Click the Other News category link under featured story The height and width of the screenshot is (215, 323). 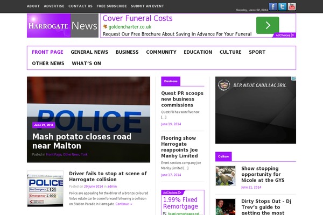click(71, 154)
